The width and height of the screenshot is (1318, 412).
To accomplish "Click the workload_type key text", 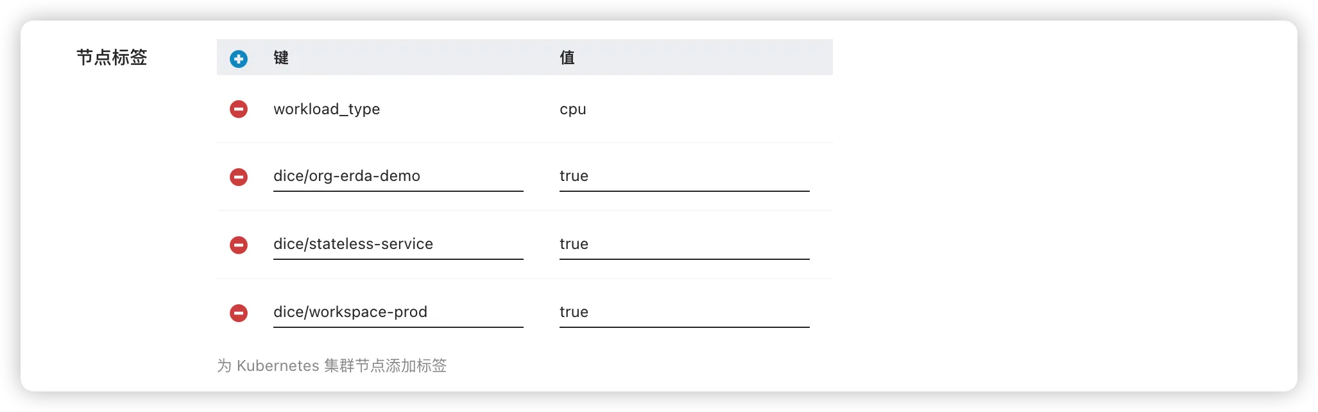I will click(327, 109).
